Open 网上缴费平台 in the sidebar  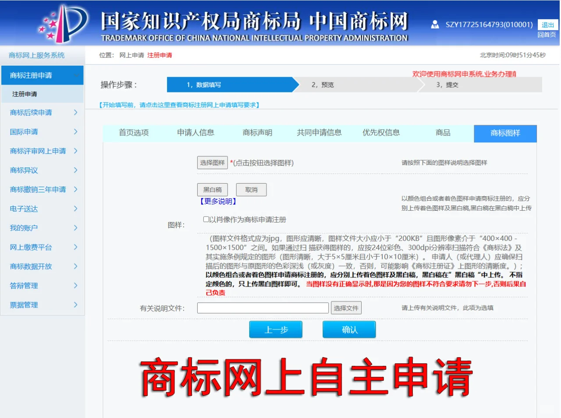point(31,247)
